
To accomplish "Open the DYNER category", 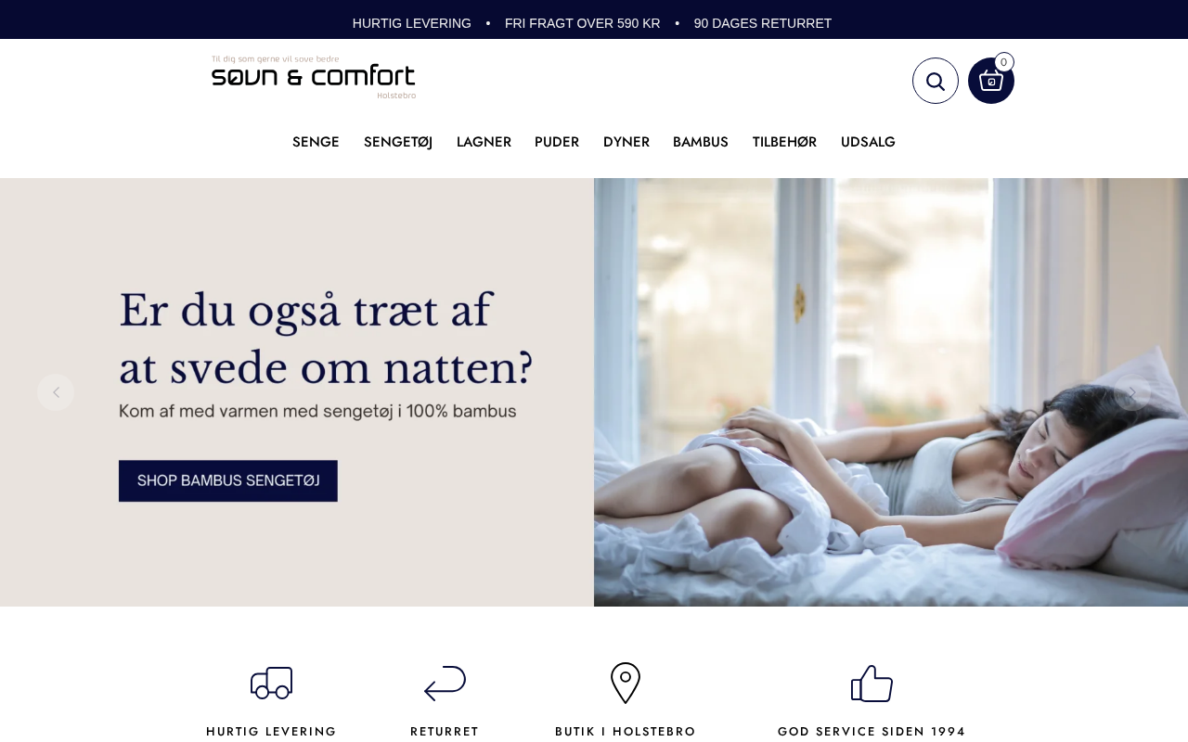I will (x=626, y=142).
